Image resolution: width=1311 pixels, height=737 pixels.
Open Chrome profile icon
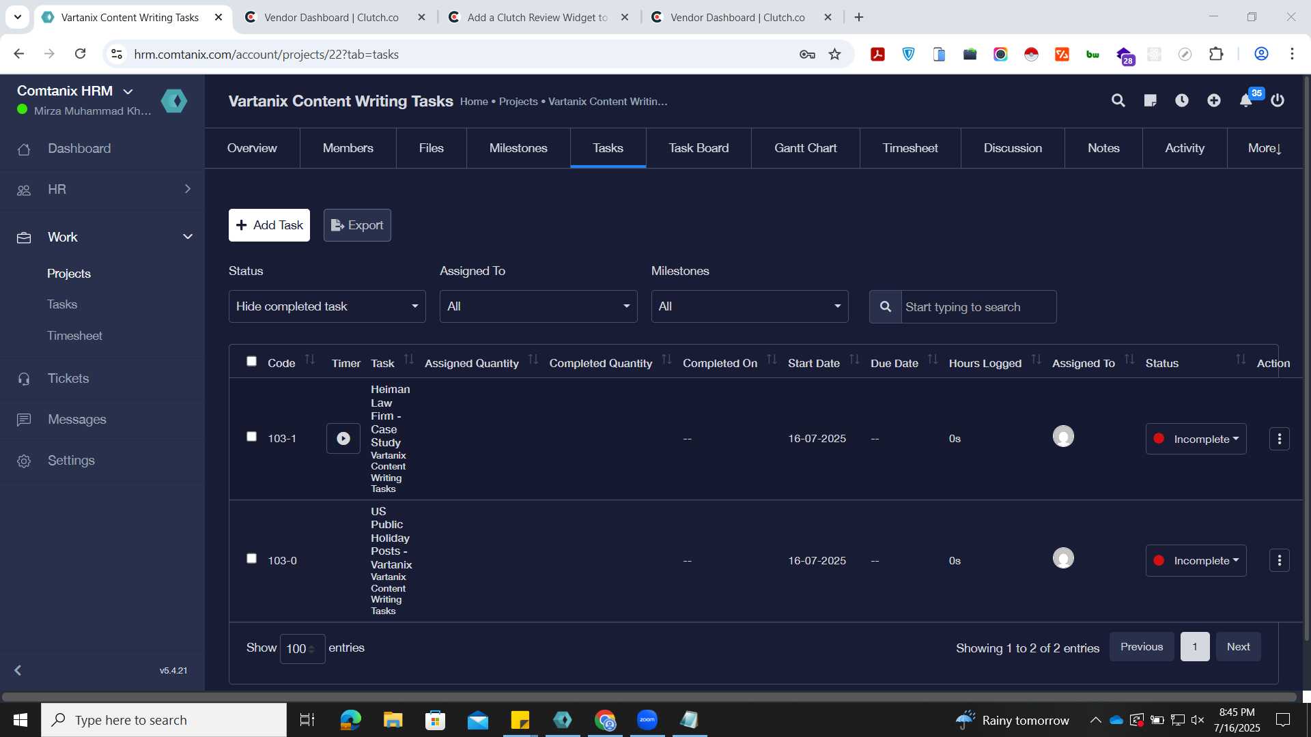(x=1261, y=54)
